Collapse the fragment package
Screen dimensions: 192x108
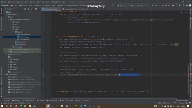[x=13, y=32]
